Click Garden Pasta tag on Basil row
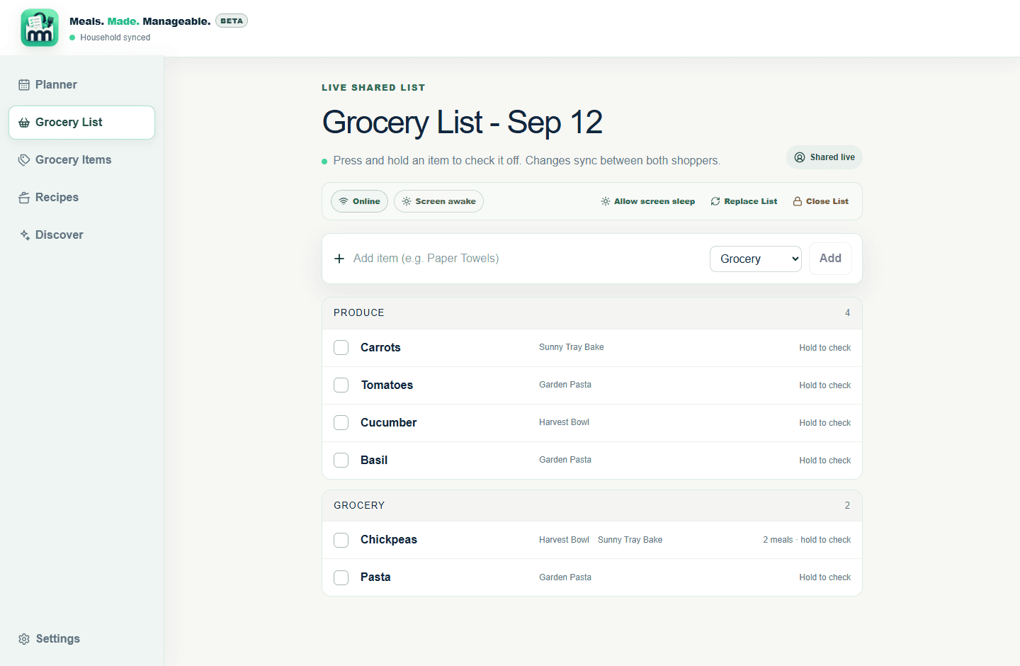 point(565,460)
